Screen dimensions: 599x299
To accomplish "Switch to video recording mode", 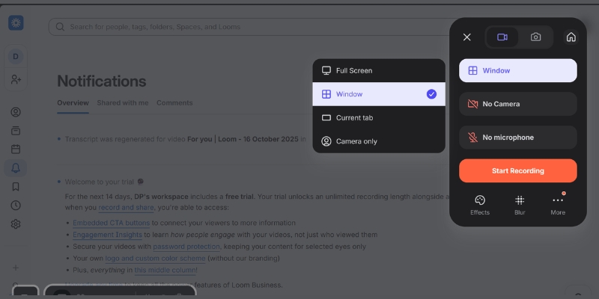I will coord(502,37).
